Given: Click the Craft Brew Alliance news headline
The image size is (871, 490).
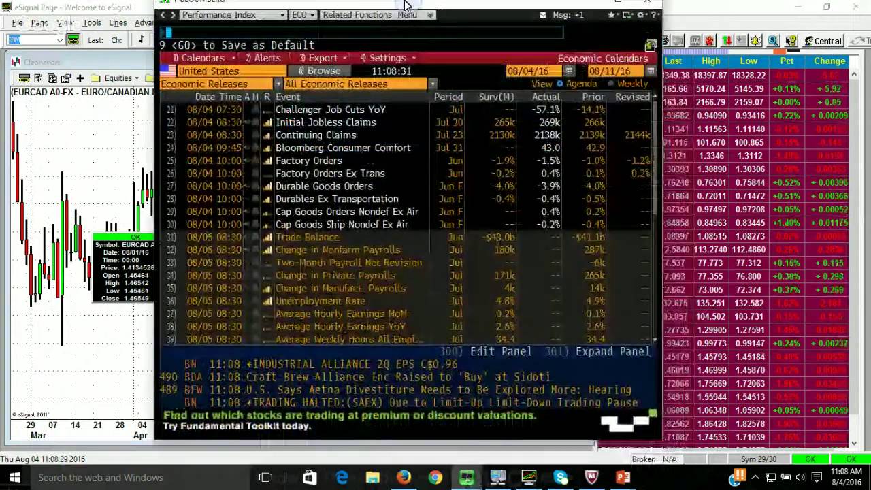Looking at the screenshot, I should (397, 377).
